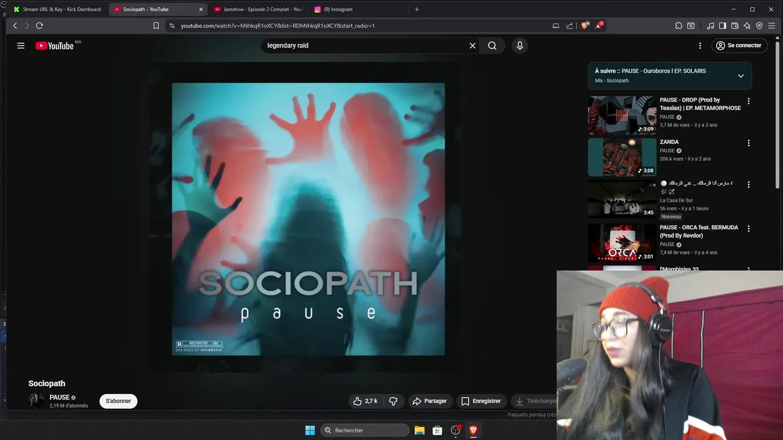Viewport: 783px width, 440px height.
Task: Toggle the browser sidebar panel
Action: point(722,26)
